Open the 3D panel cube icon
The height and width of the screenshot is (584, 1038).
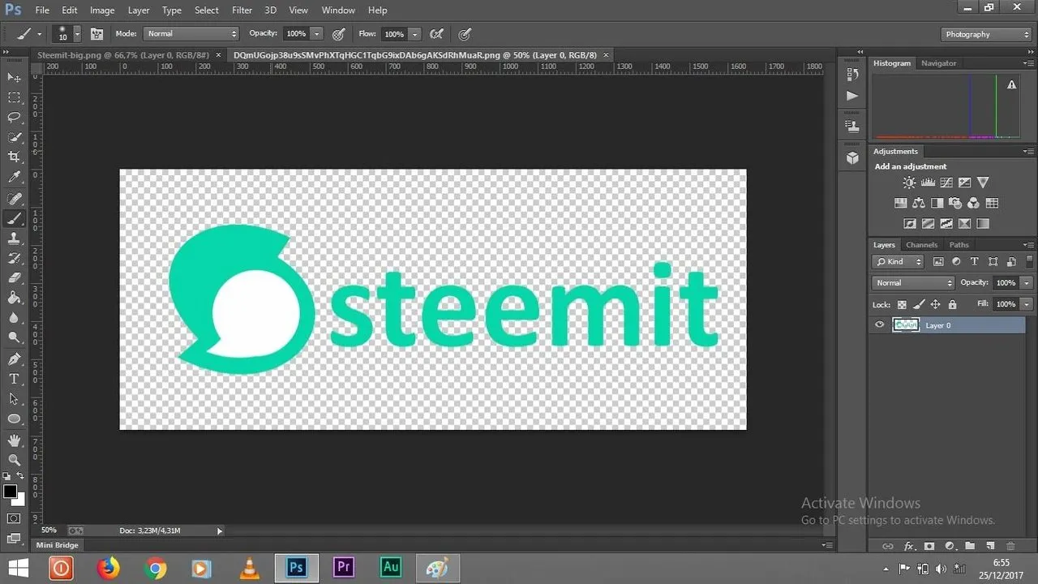(852, 158)
